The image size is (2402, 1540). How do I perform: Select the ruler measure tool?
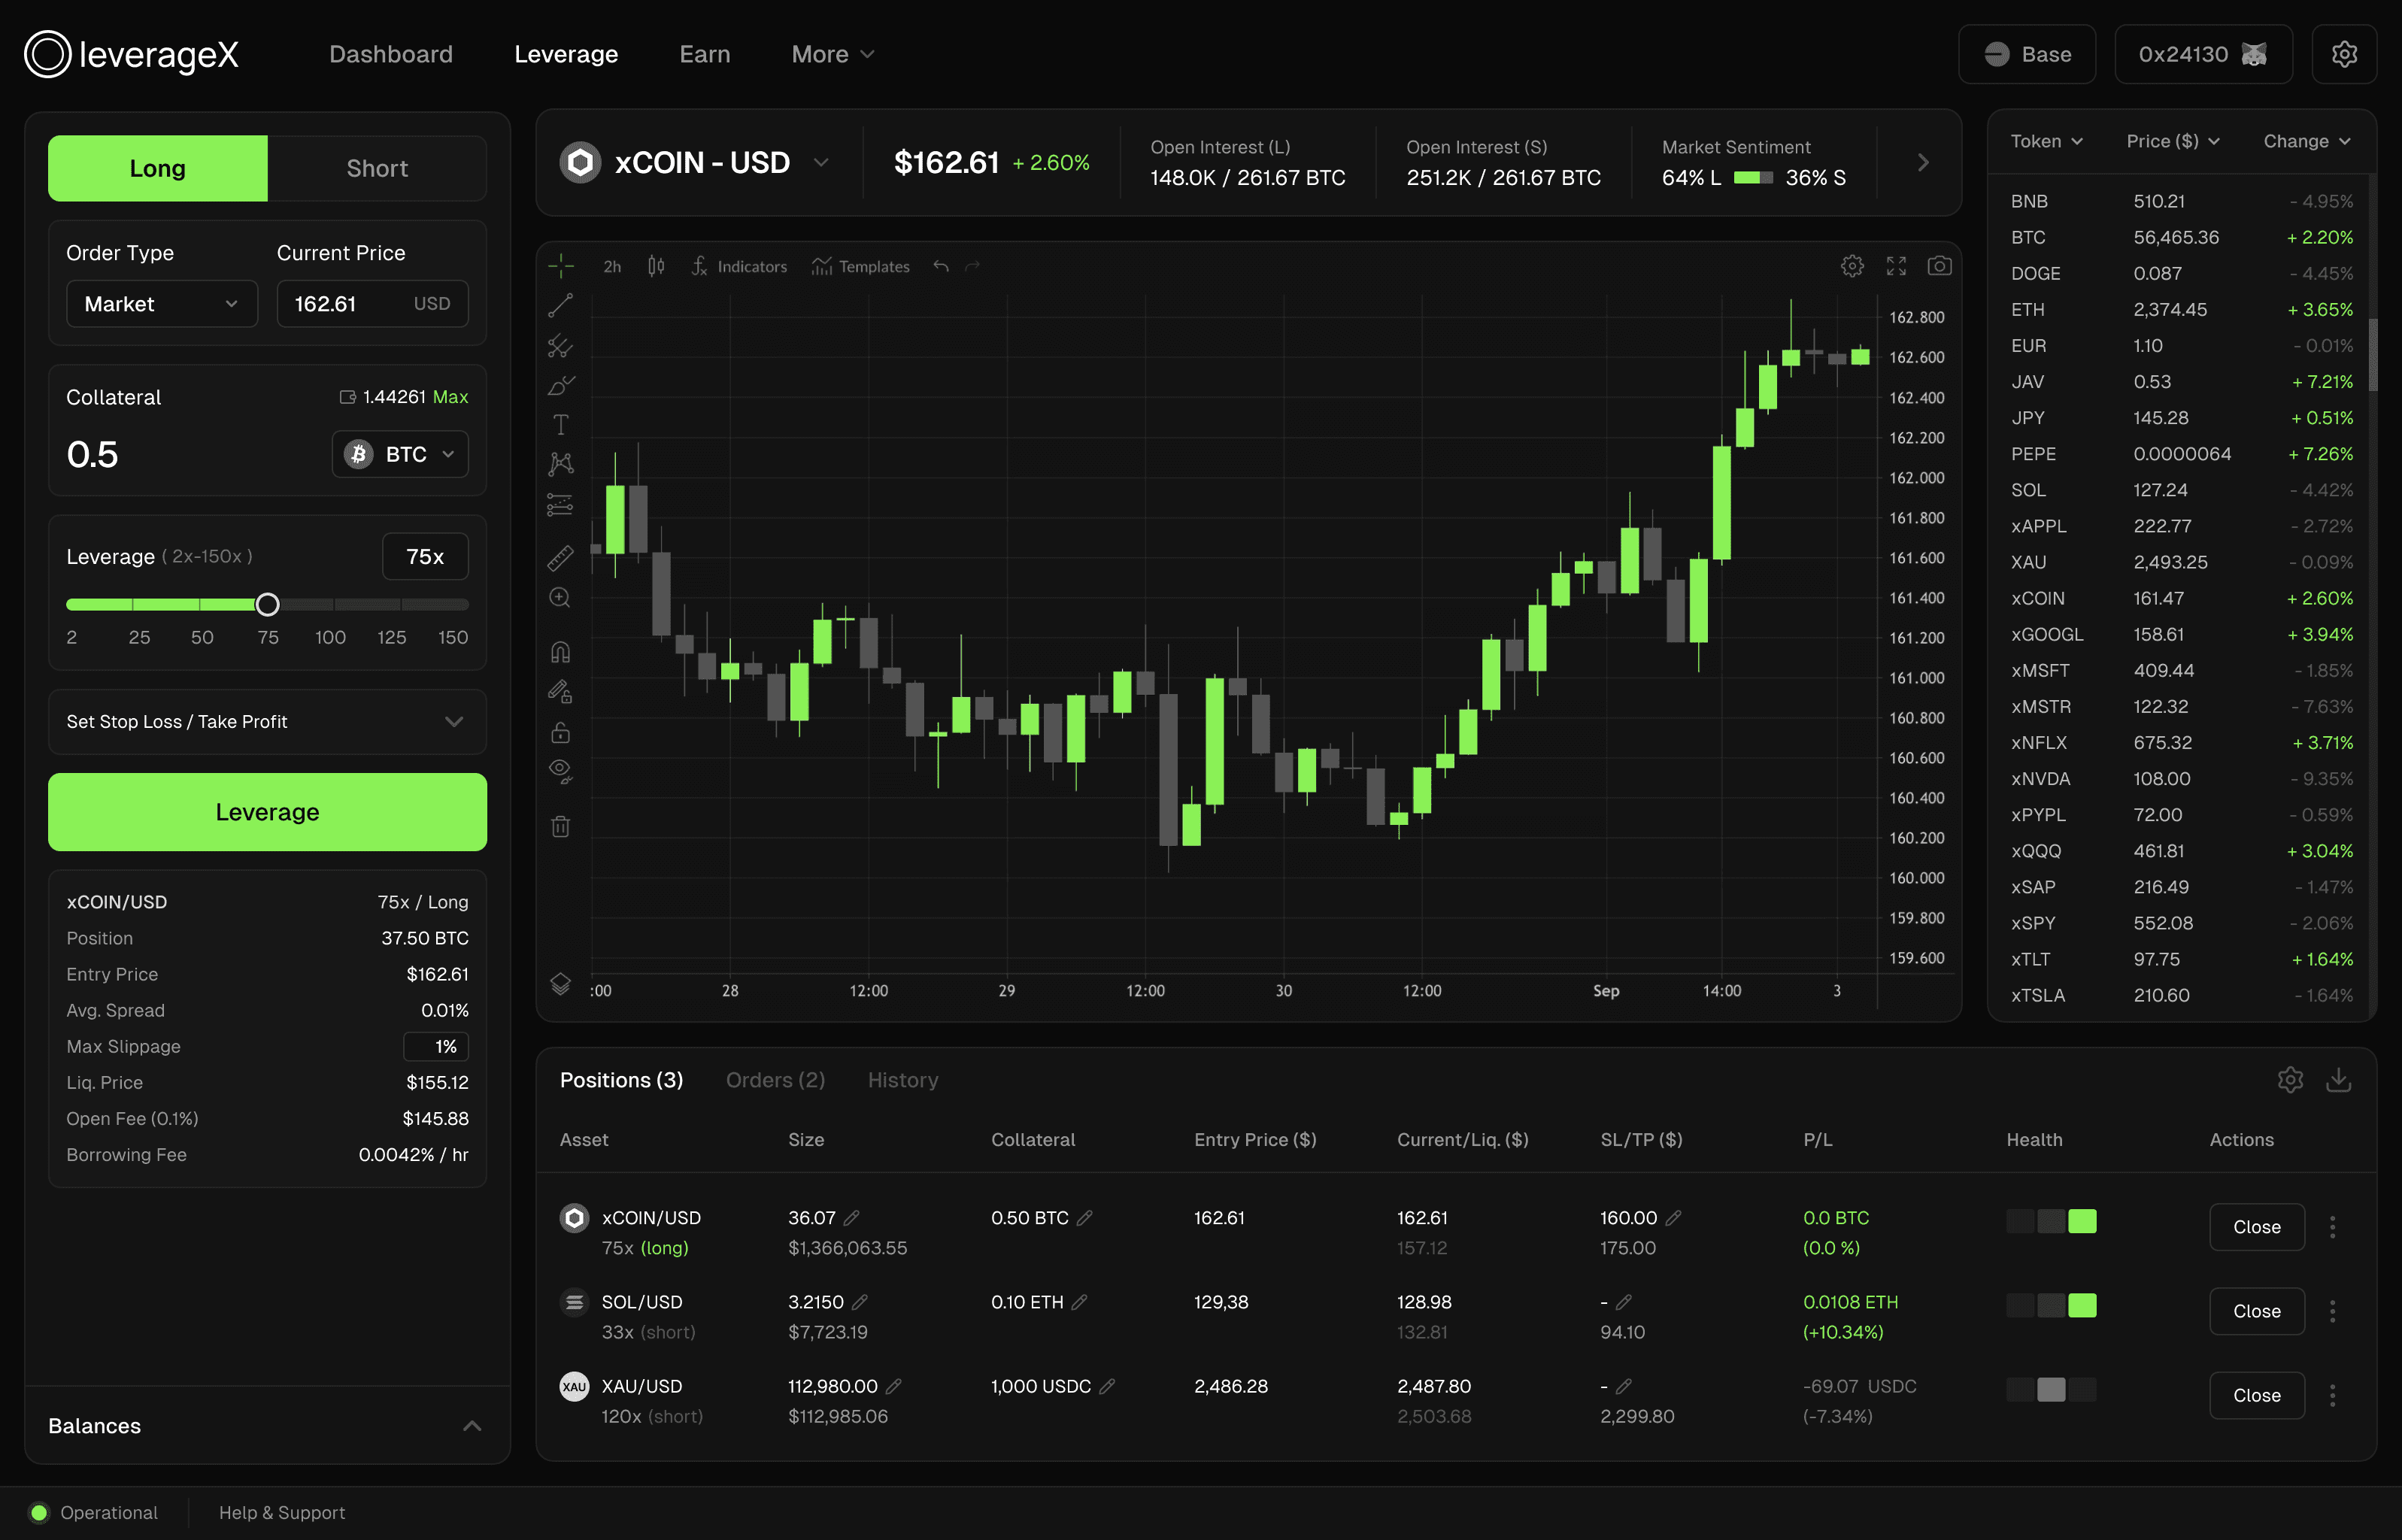pyautogui.click(x=560, y=558)
